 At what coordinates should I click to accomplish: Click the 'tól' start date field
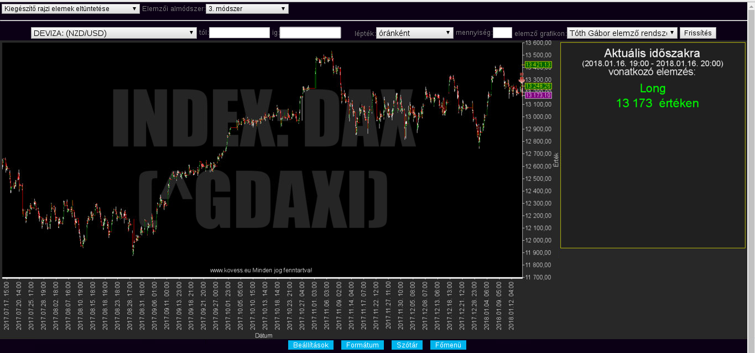(239, 33)
